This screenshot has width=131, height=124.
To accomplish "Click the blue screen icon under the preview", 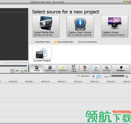I will [12, 70].
